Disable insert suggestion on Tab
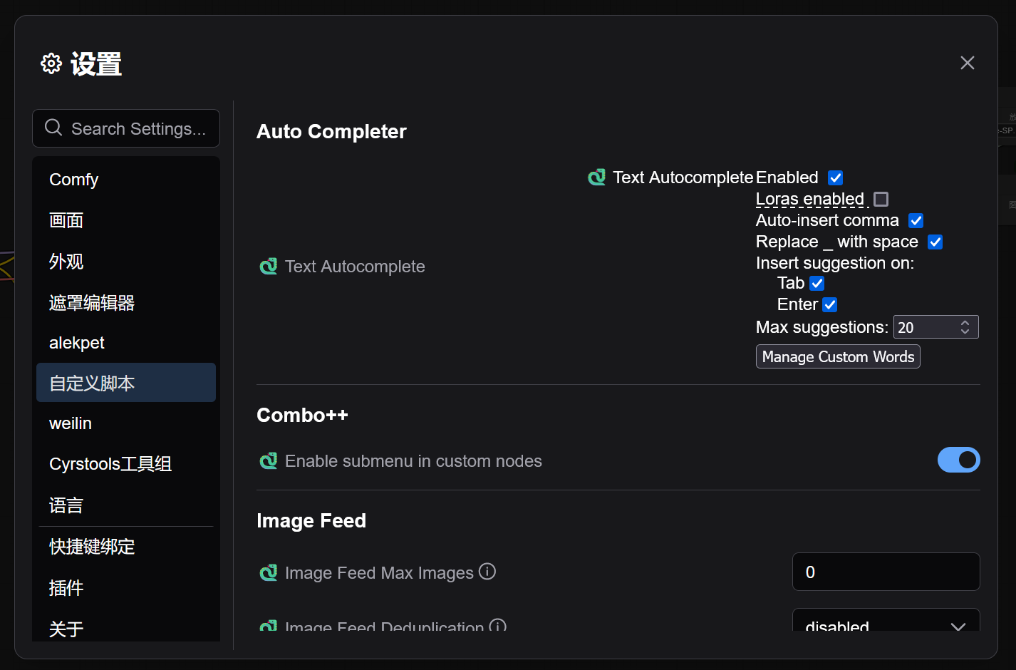 tap(817, 283)
